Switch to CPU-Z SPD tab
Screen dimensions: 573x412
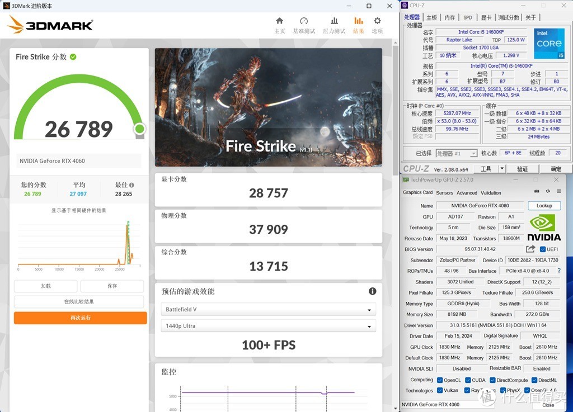[468, 17]
